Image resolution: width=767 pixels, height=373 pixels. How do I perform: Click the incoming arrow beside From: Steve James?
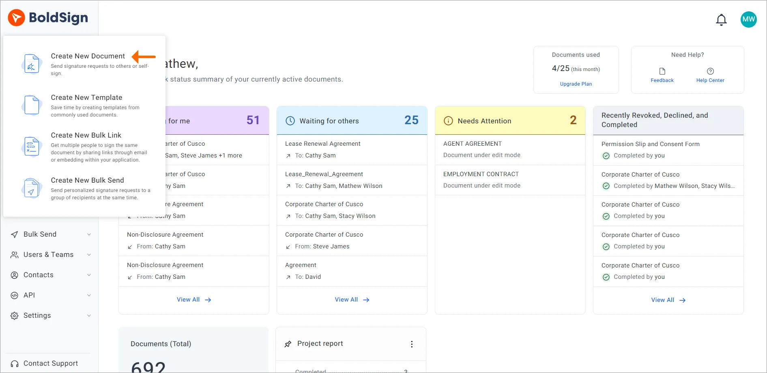pyautogui.click(x=288, y=247)
